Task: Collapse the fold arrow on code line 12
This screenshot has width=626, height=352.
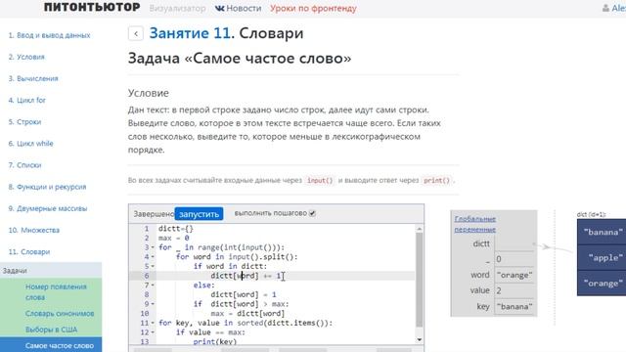Action: click(153, 332)
